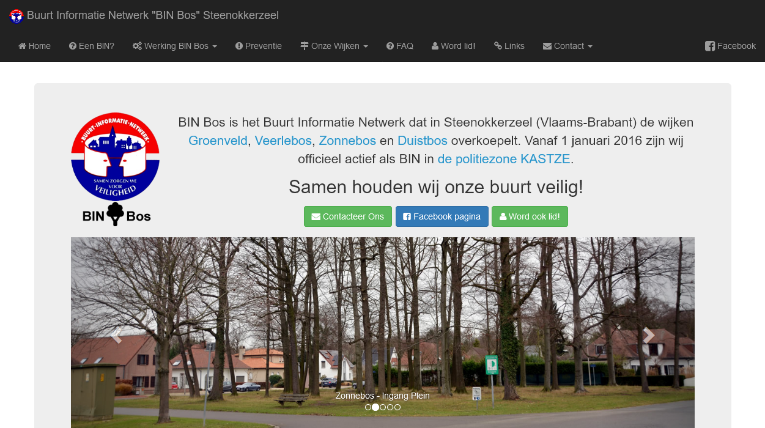Go to the Een BIN? page
Image resolution: width=765 pixels, height=428 pixels.
point(92,46)
